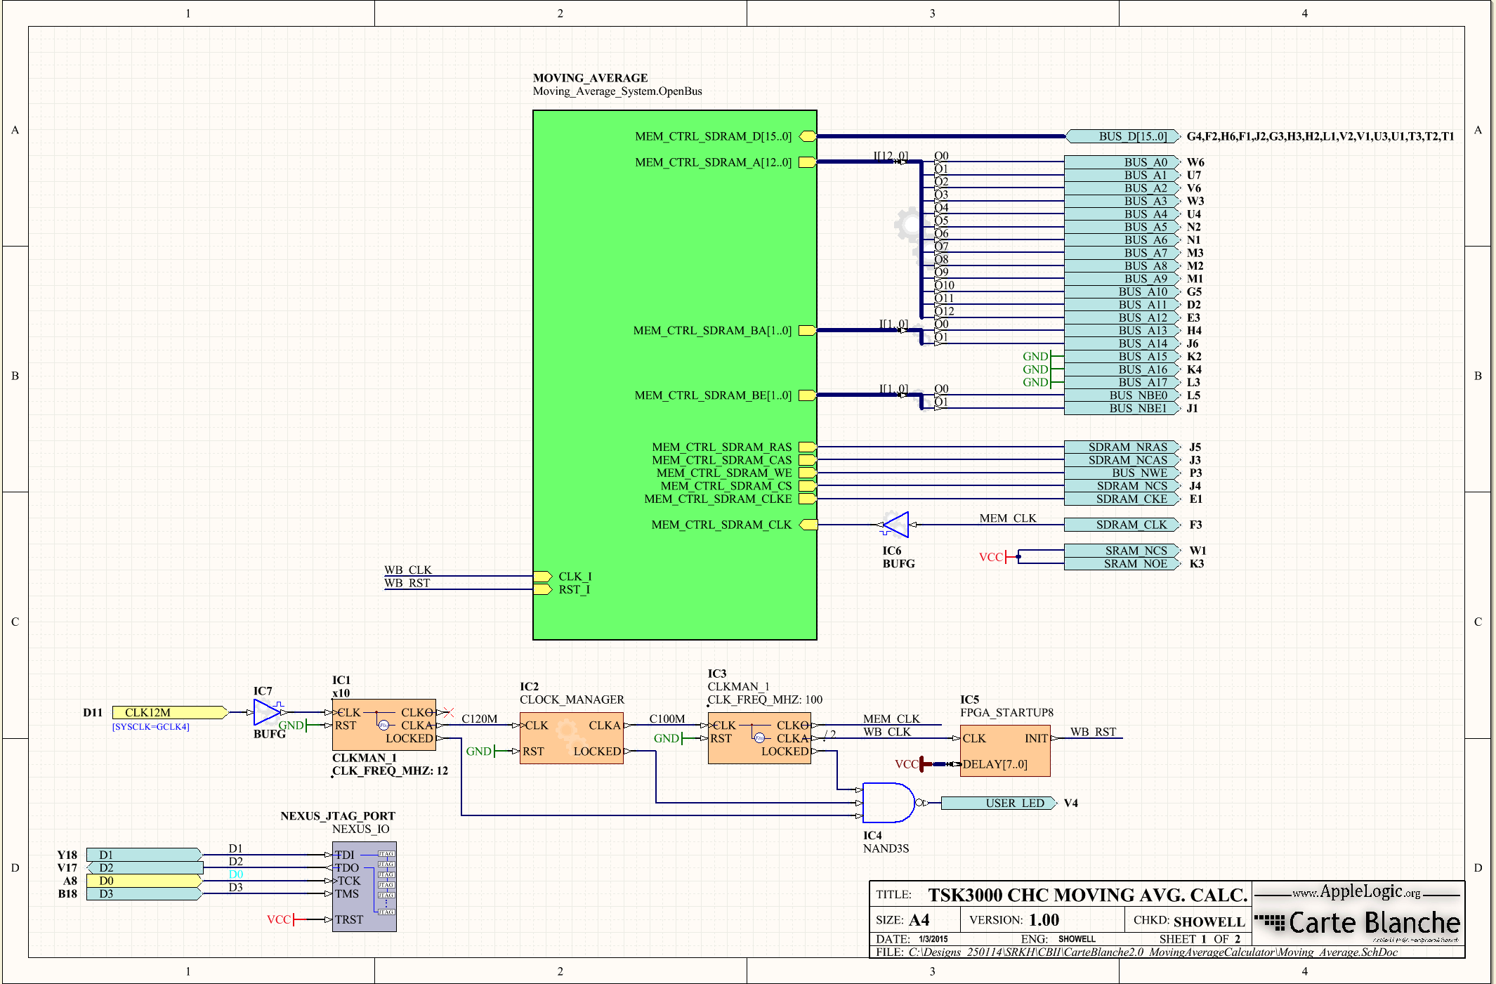The image size is (1496, 984).
Task: Click the green MOVING_AVERAGE sheet symbol
Action: (675, 374)
